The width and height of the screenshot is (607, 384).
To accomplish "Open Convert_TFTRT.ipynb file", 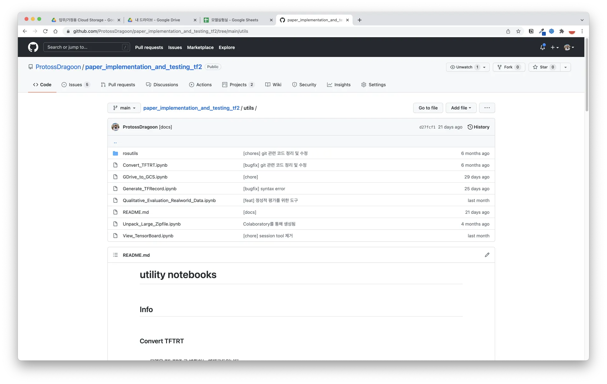I will click(x=145, y=165).
